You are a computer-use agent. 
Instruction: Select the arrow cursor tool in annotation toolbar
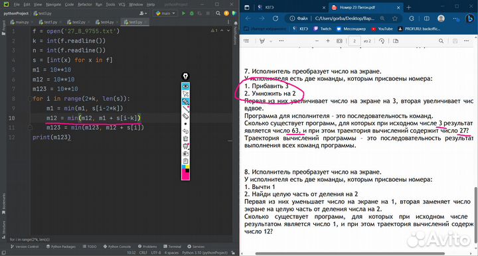pyautogui.click(x=185, y=94)
